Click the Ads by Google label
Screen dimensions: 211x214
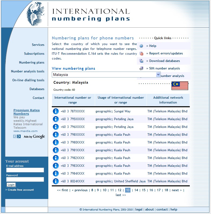34,136
